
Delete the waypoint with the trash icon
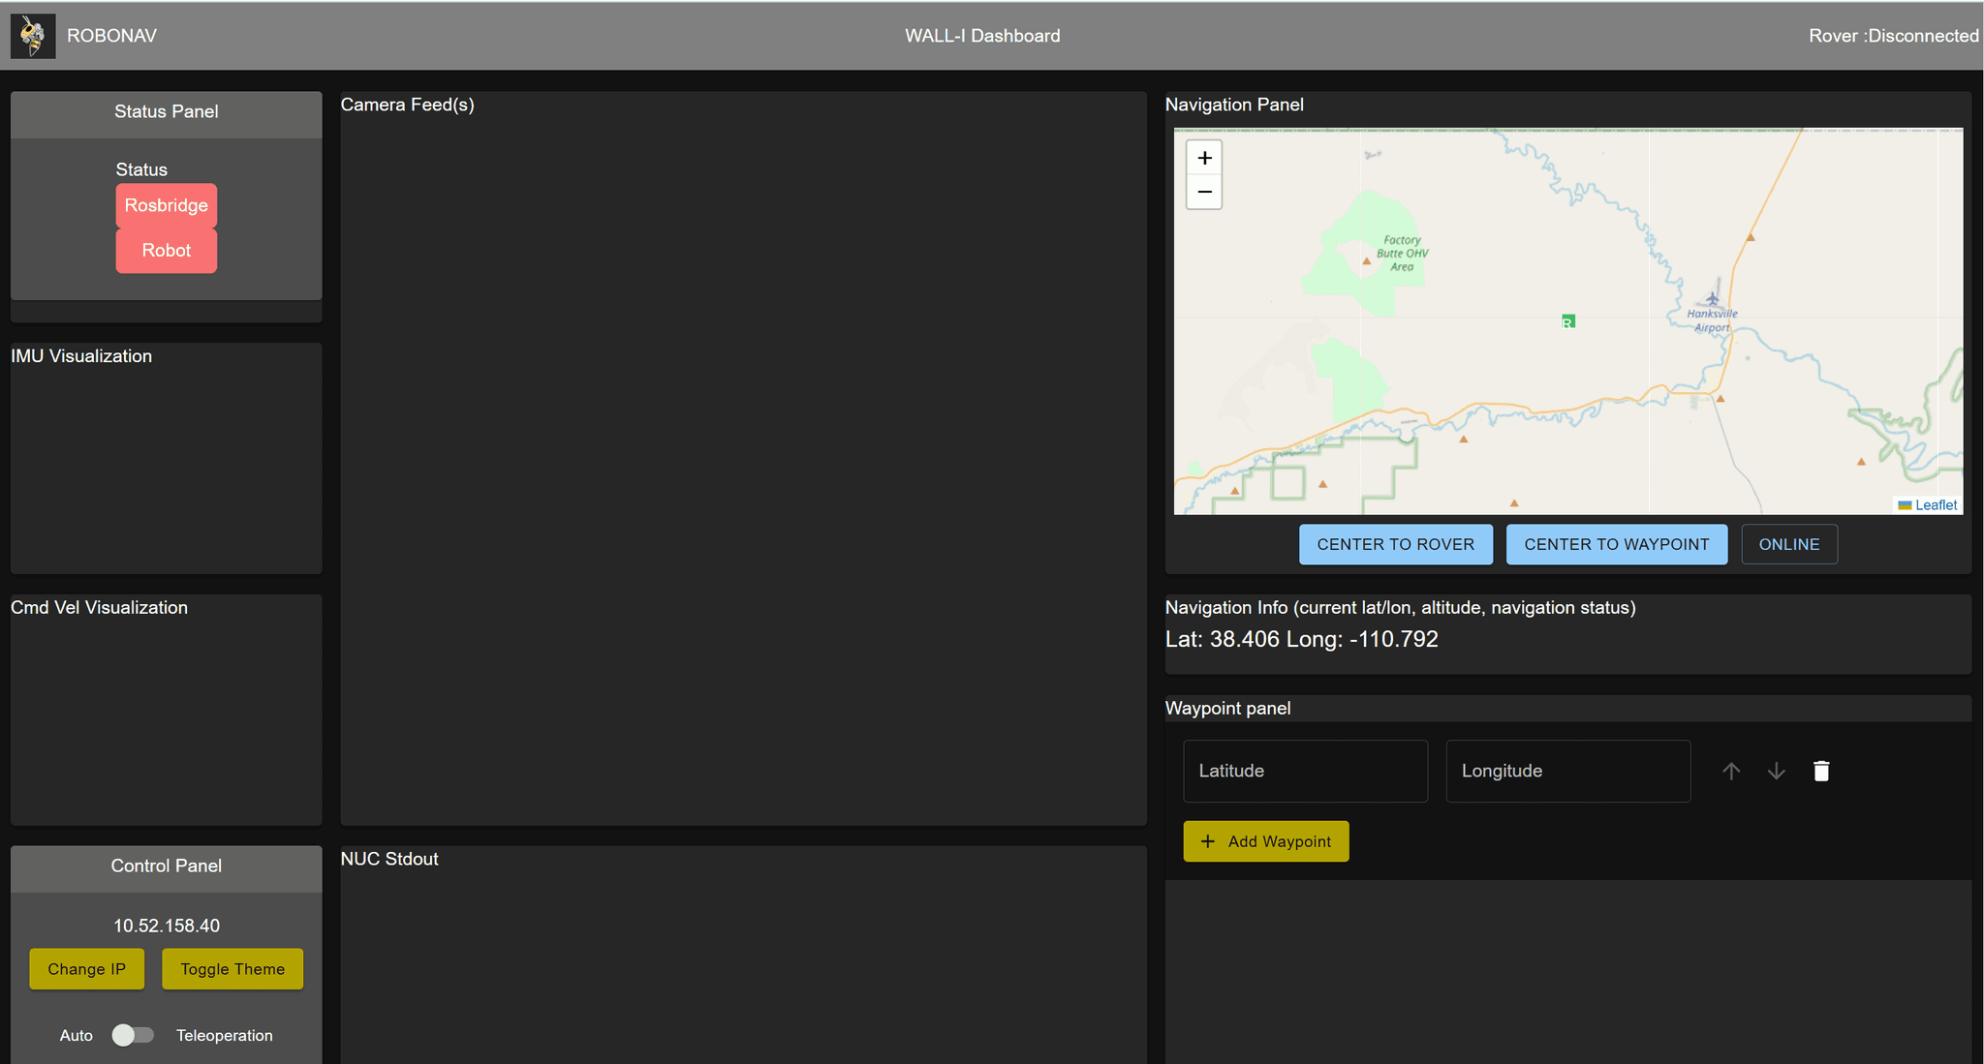1821,771
